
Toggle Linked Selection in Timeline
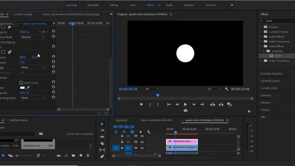coord(132,132)
